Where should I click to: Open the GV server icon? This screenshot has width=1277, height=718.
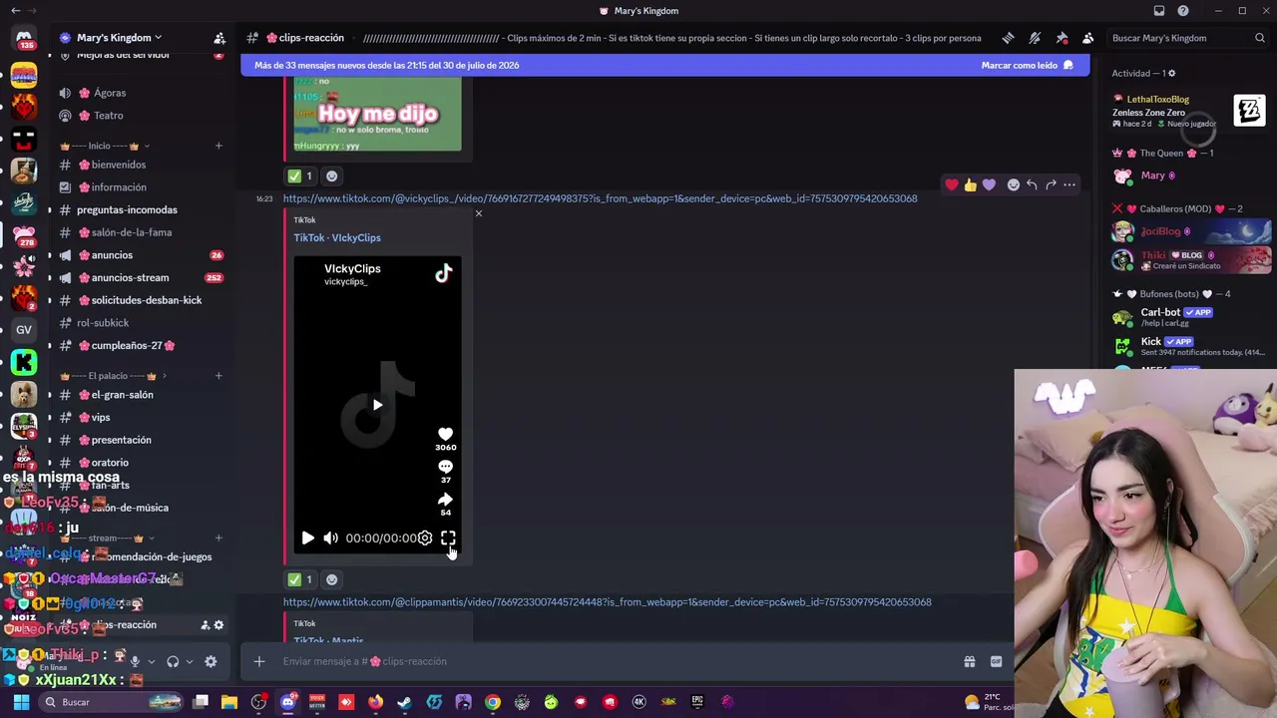tap(24, 329)
